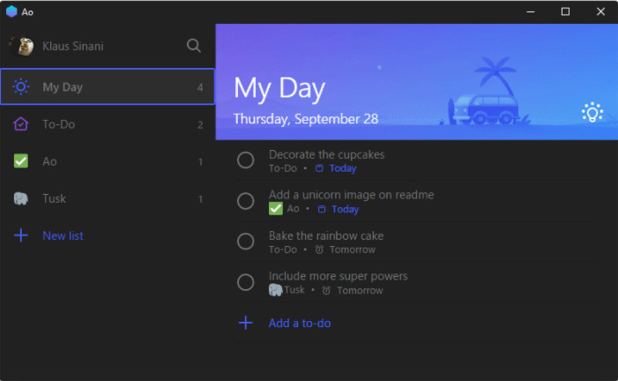
Task: Open the Include more super powers task title
Action: pos(339,276)
